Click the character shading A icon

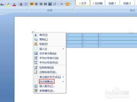click(21, 4)
